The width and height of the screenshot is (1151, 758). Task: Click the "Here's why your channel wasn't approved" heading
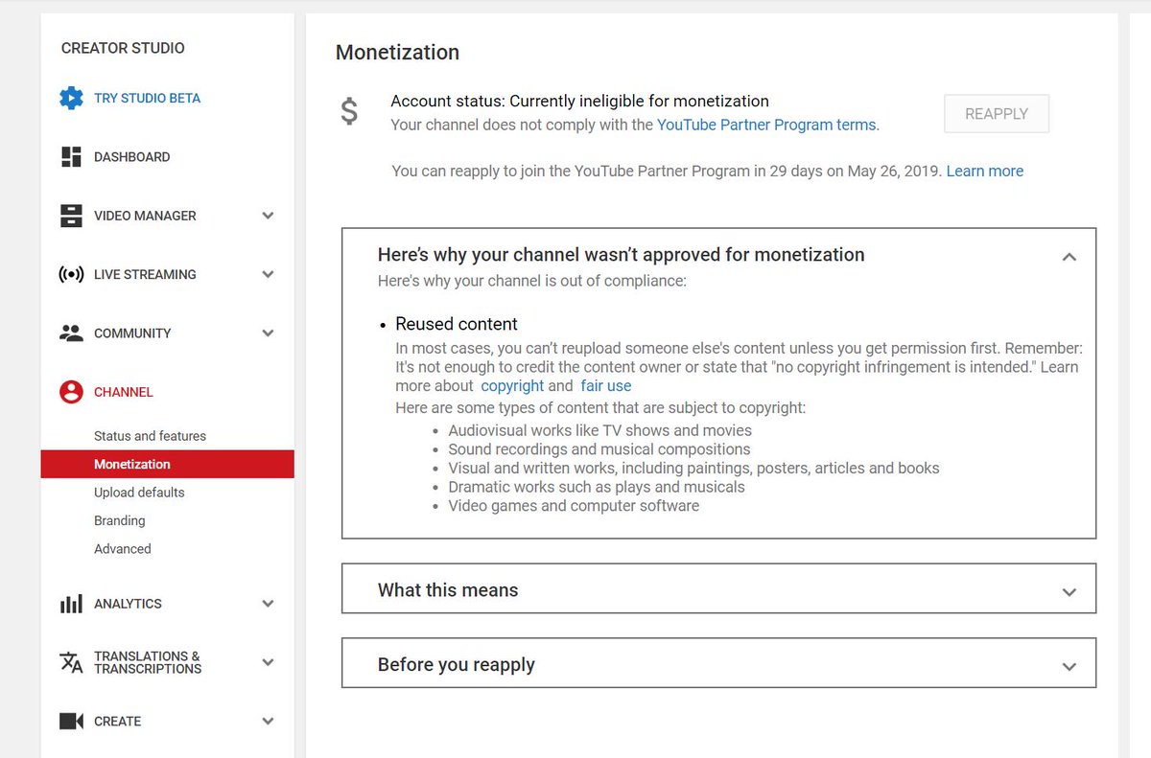tap(622, 255)
